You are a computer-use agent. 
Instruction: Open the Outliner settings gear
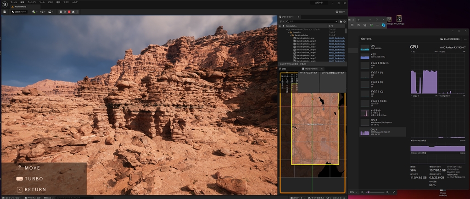click(x=345, y=22)
